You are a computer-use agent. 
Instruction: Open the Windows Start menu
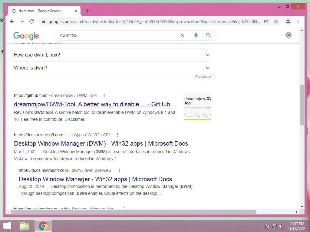[x=7, y=226]
